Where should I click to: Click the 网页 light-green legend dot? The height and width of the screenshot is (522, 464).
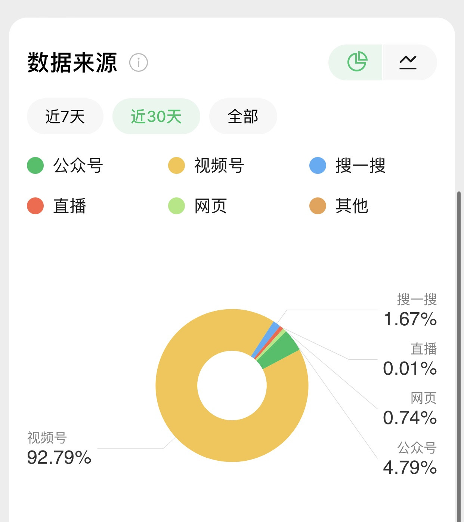[x=176, y=206]
